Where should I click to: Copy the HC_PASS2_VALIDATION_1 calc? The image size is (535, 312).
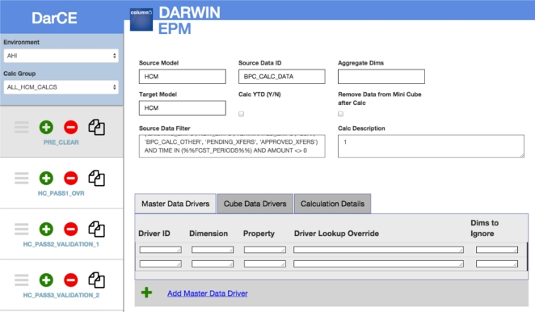coord(96,229)
